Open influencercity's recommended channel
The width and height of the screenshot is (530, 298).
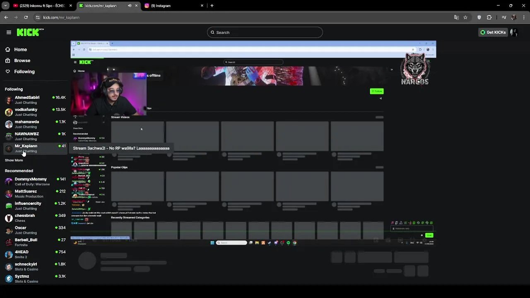35,206
